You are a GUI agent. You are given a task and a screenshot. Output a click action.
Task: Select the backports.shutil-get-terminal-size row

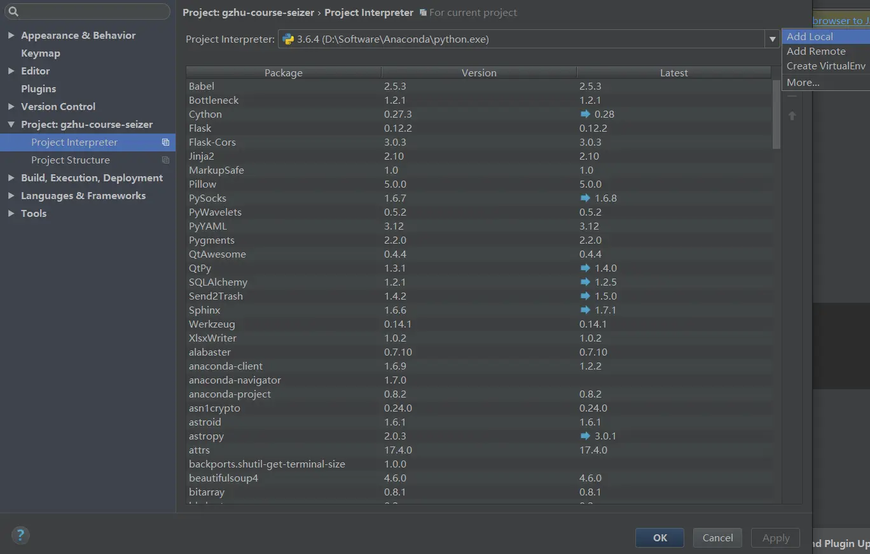tap(480, 464)
